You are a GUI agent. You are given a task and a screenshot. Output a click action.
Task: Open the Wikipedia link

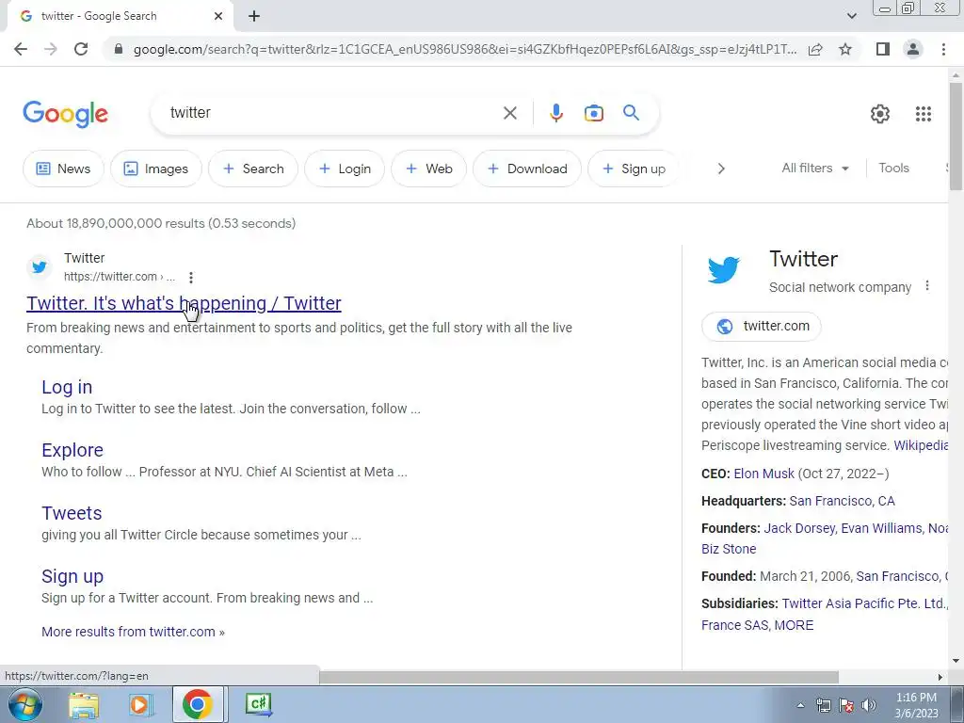tap(921, 445)
